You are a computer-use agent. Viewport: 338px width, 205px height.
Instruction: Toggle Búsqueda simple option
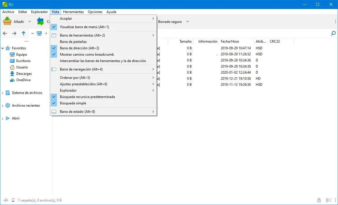pyautogui.click(x=103, y=103)
